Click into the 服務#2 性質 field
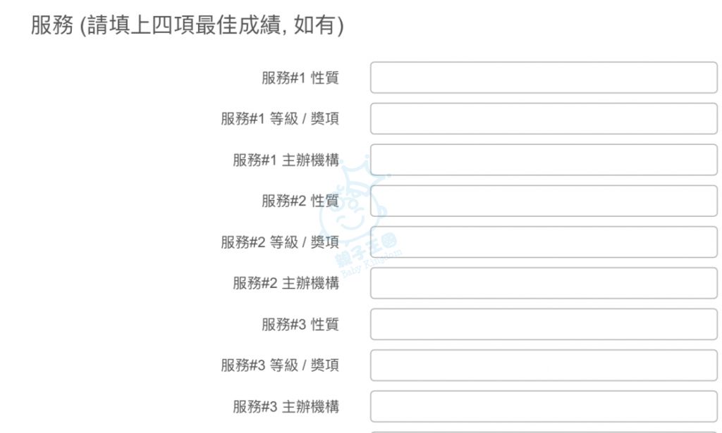 pyautogui.click(x=543, y=201)
